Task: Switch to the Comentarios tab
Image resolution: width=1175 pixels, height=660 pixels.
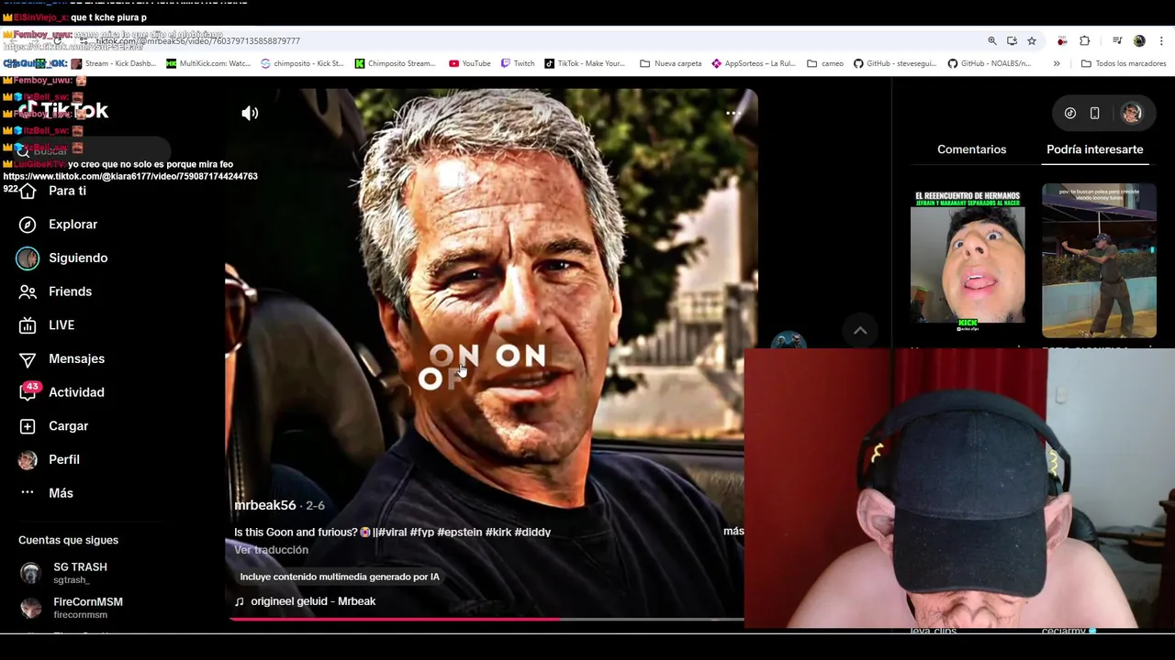Action: click(971, 149)
